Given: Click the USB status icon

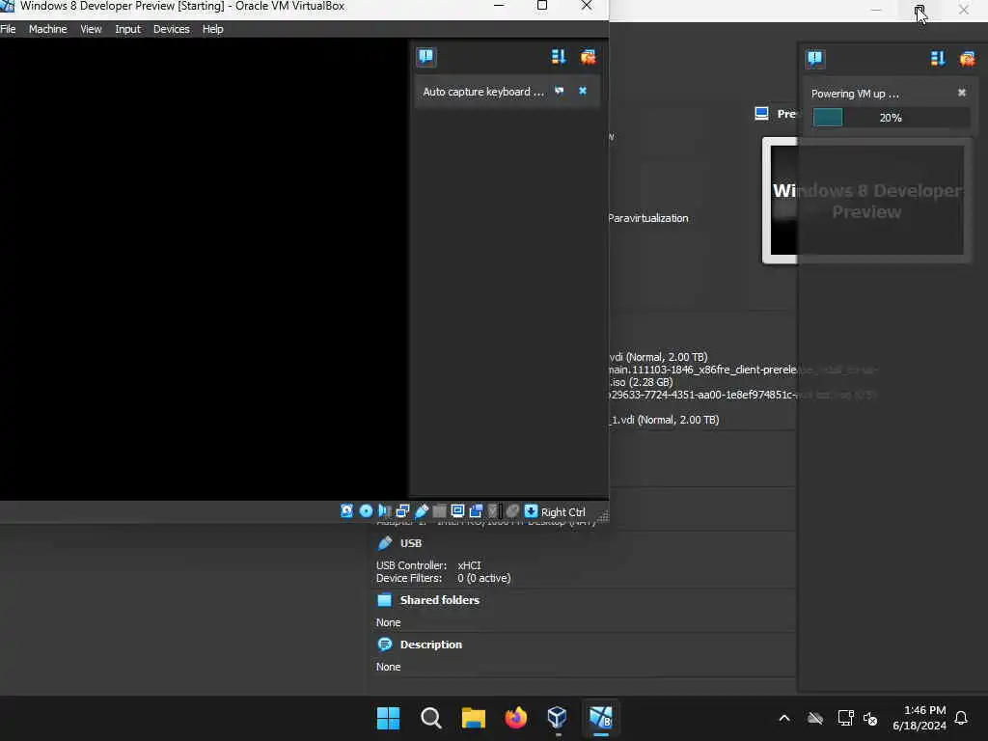Looking at the screenshot, I should [x=421, y=511].
